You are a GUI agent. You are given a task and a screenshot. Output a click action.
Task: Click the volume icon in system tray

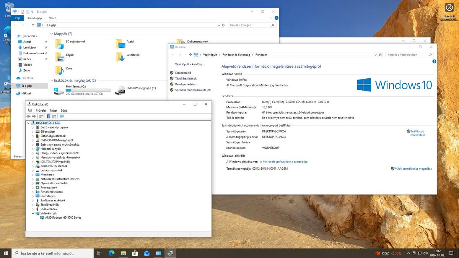click(425, 253)
